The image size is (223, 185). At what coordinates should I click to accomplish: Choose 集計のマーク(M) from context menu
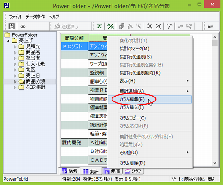[150, 49]
